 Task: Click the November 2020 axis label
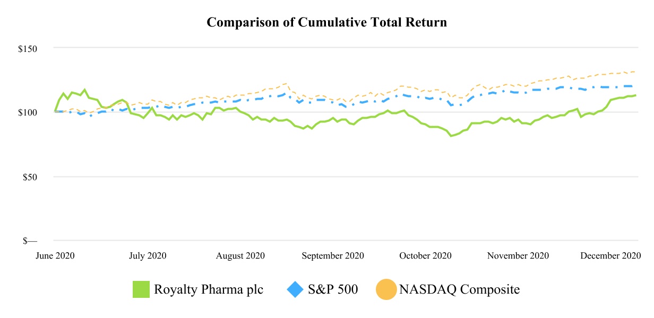tap(518, 255)
